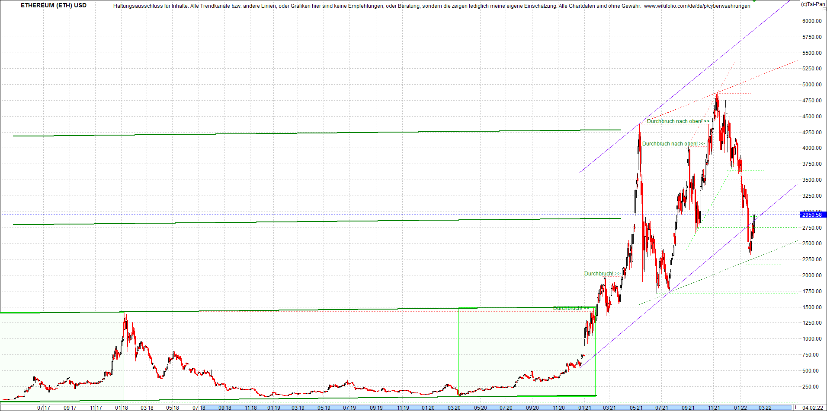Click the 11'21 date axis label

coord(714,408)
